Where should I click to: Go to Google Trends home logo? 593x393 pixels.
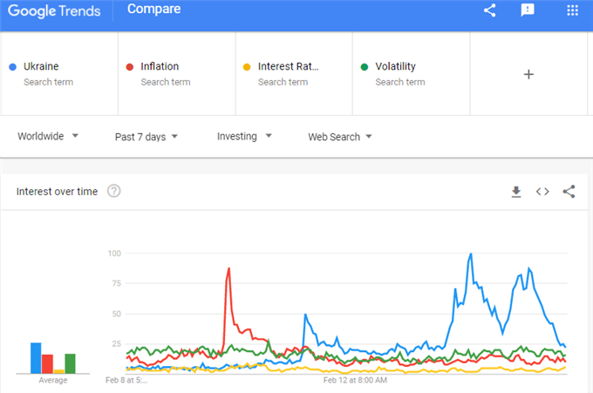click(54, 11)
